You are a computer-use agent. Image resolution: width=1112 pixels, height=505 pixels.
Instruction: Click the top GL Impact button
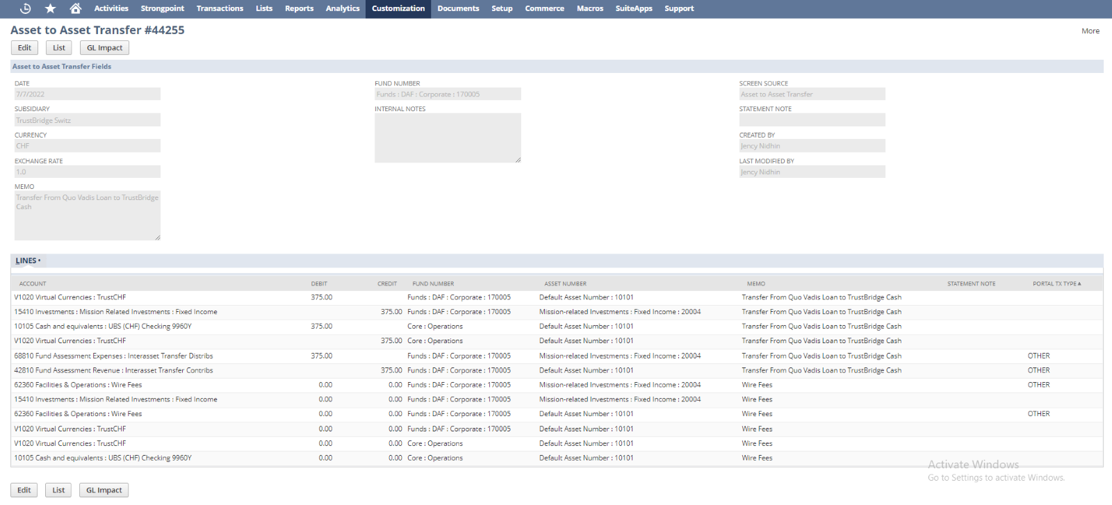(104, 48)
